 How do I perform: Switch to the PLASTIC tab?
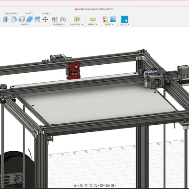point(29,14)
